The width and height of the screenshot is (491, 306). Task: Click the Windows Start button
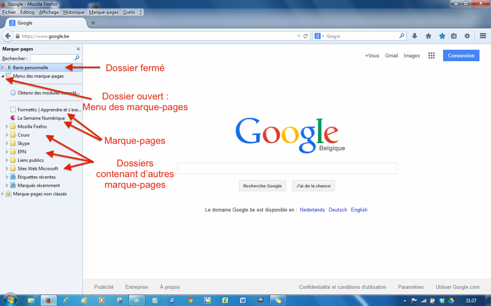point(9,300)
